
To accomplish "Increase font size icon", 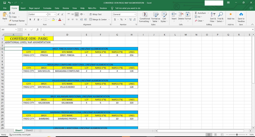I will [x=58, y=14].
